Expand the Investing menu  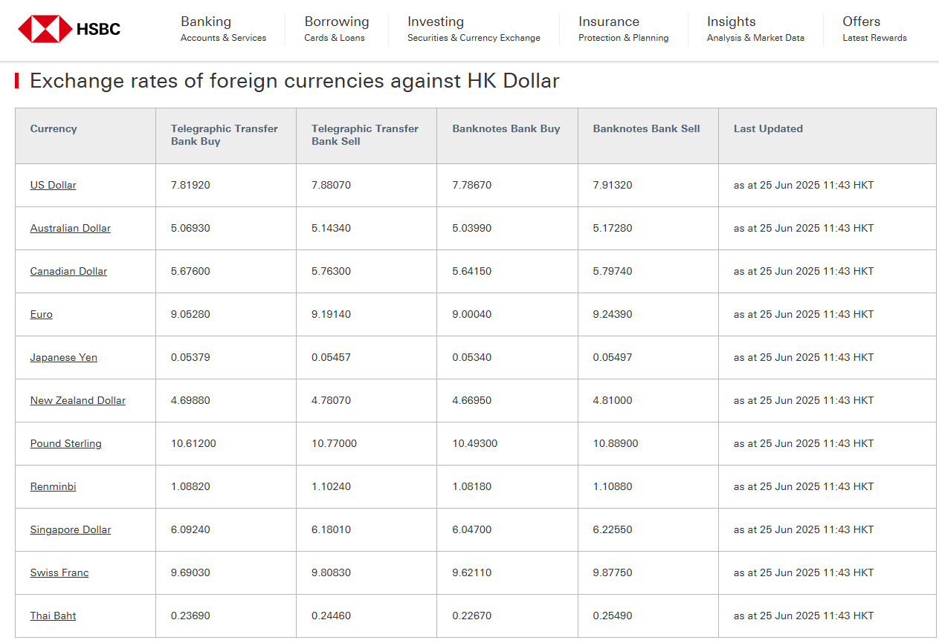(474, 29)
